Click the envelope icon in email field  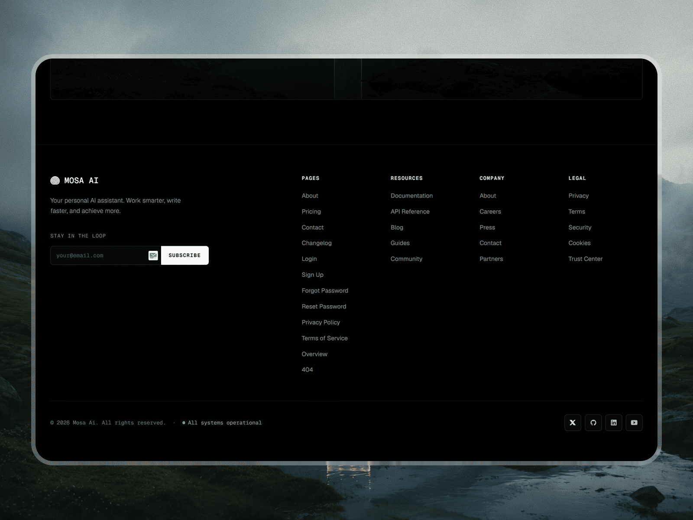(153, 256)
